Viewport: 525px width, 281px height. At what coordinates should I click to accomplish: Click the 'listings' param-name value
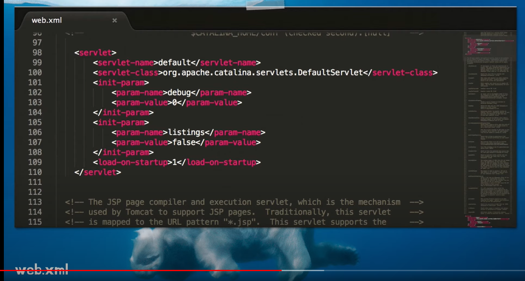point(186,132)
